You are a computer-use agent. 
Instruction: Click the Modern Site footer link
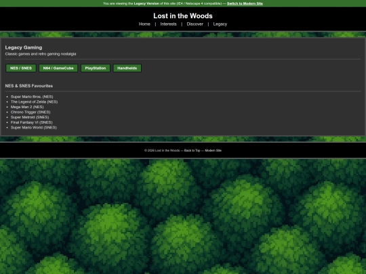click(213, 150)
